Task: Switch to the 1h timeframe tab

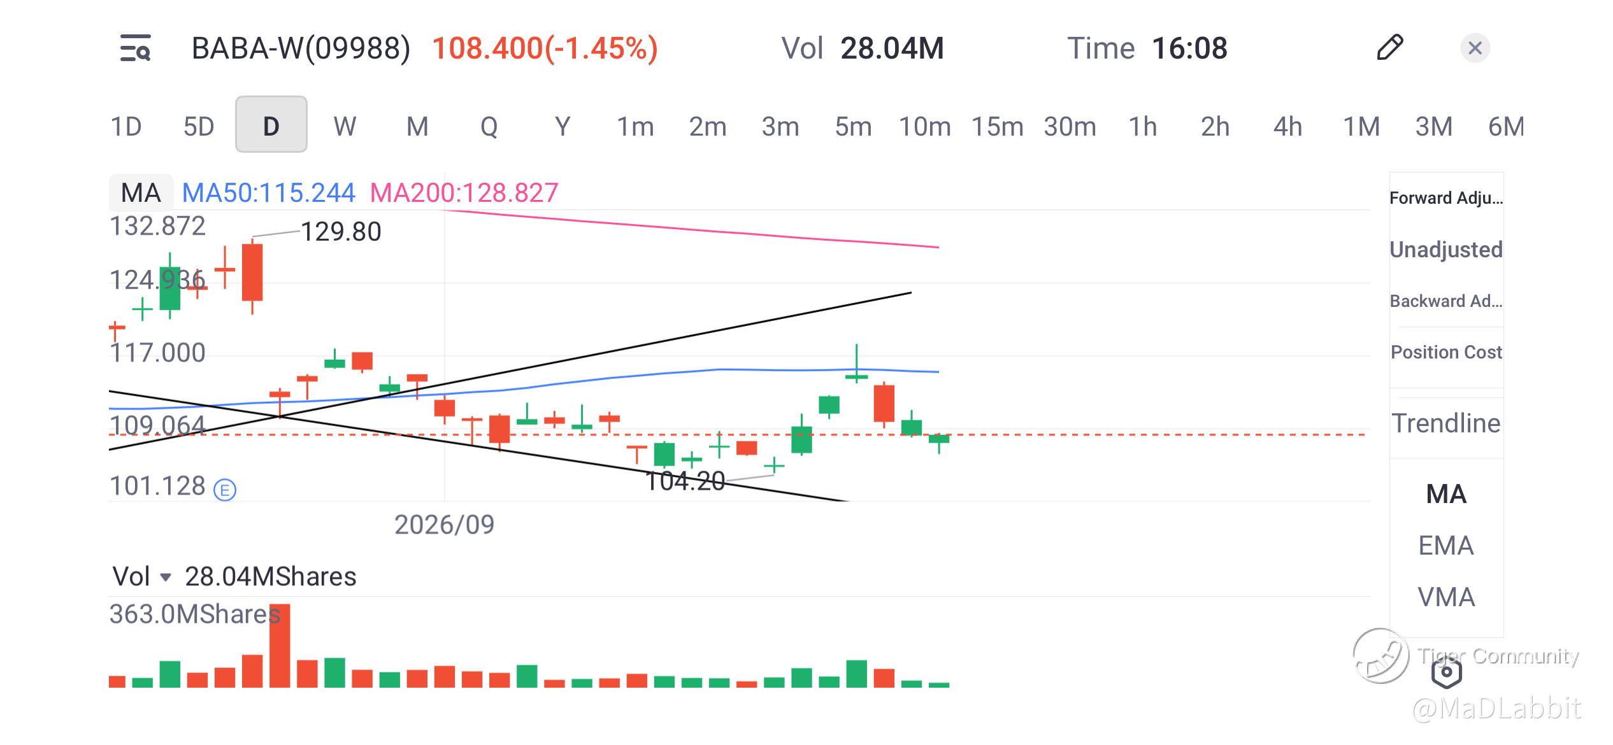Action: (x=1142, y=126)
